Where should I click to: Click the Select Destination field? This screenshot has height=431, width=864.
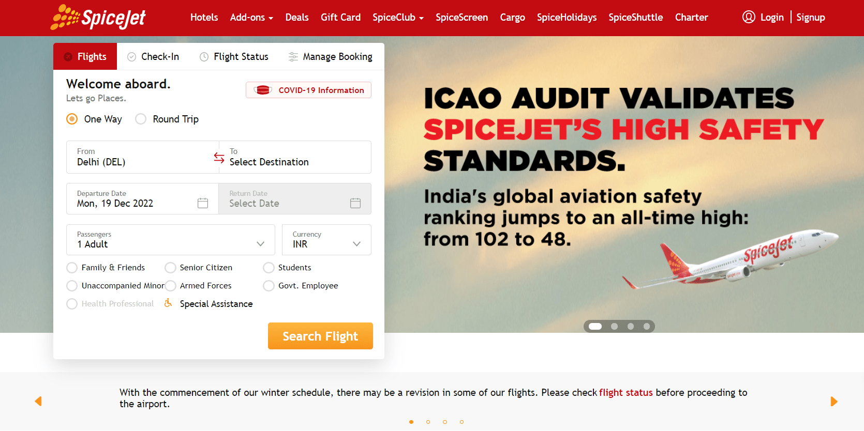pyautogui.click(x=295, y=157)
